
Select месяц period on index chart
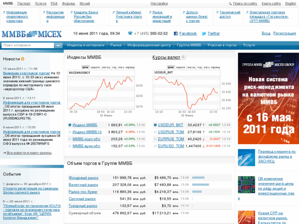click(x=106, y=67)
